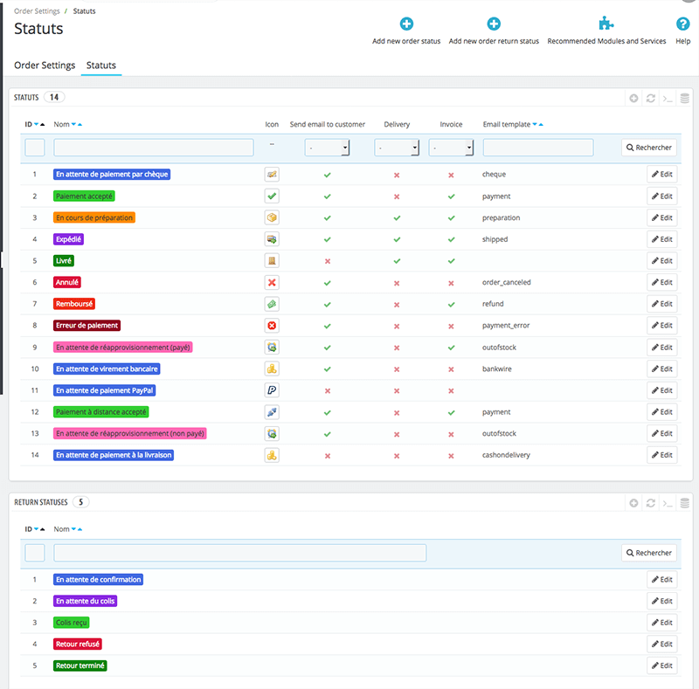Click the add icon in Return Statuses panel

pos(634,503)
